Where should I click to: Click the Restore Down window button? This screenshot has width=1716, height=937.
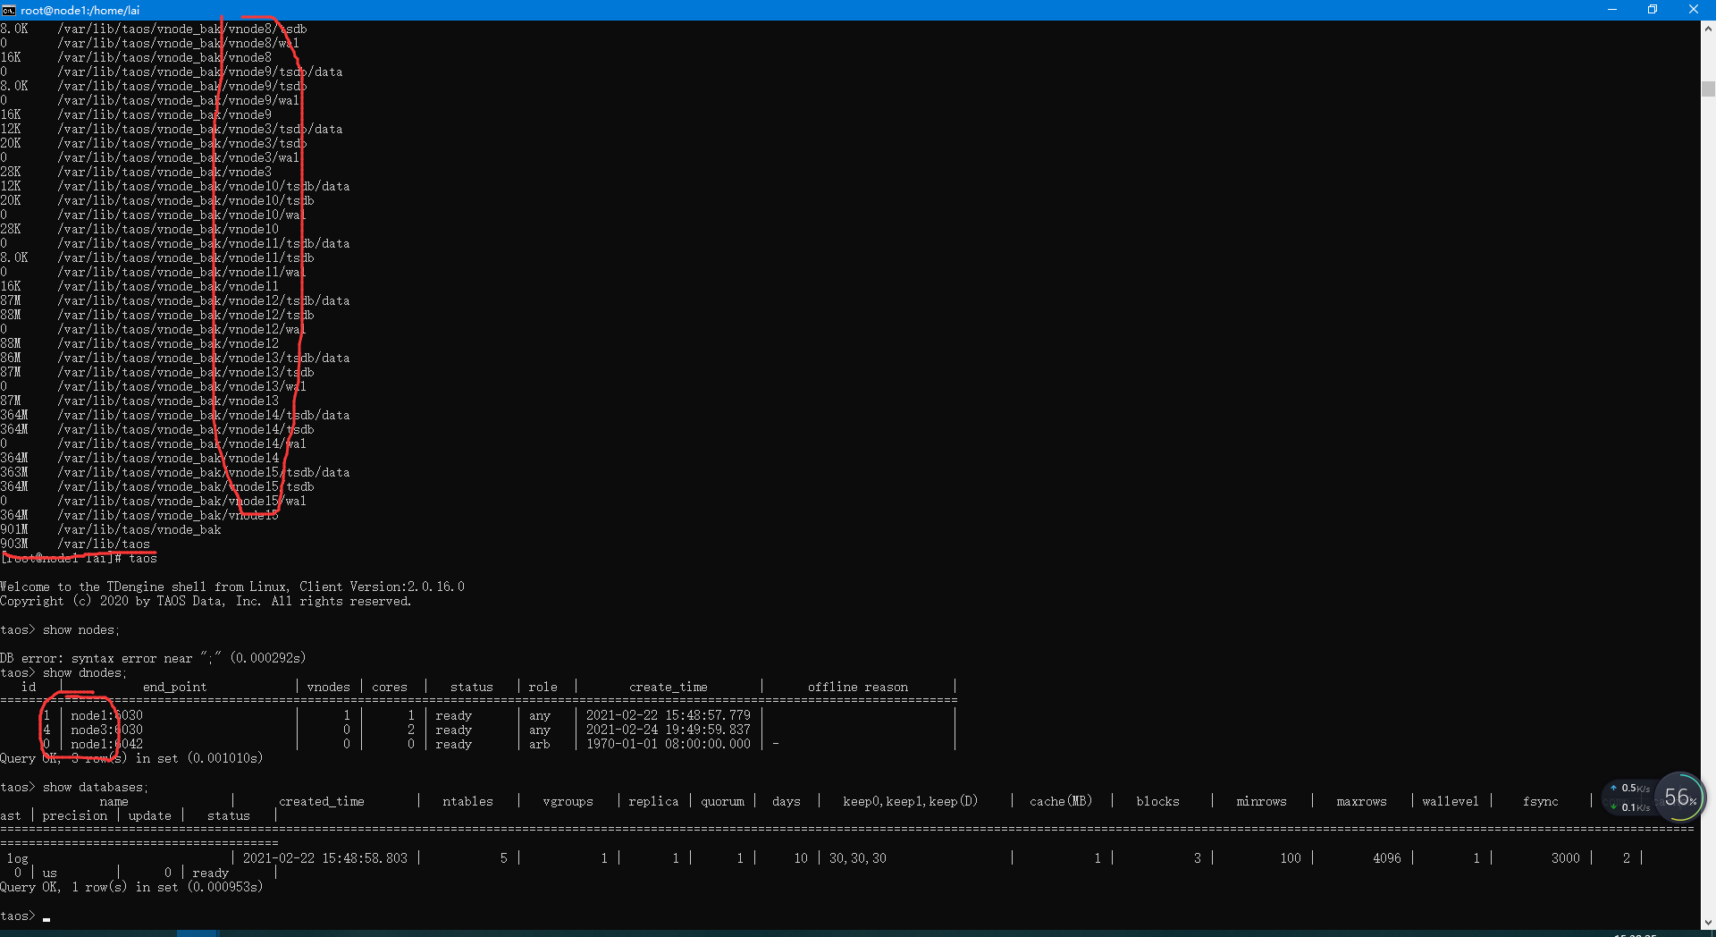pyautogui.click(x=1653, y=10)
